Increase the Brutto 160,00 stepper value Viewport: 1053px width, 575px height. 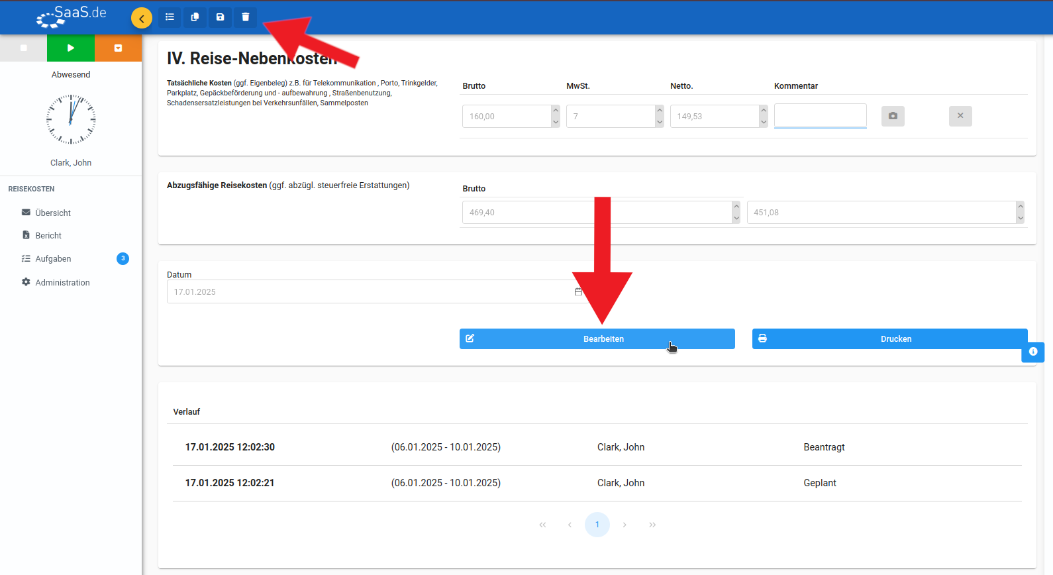pyautogui.click(x=556, y=111)
